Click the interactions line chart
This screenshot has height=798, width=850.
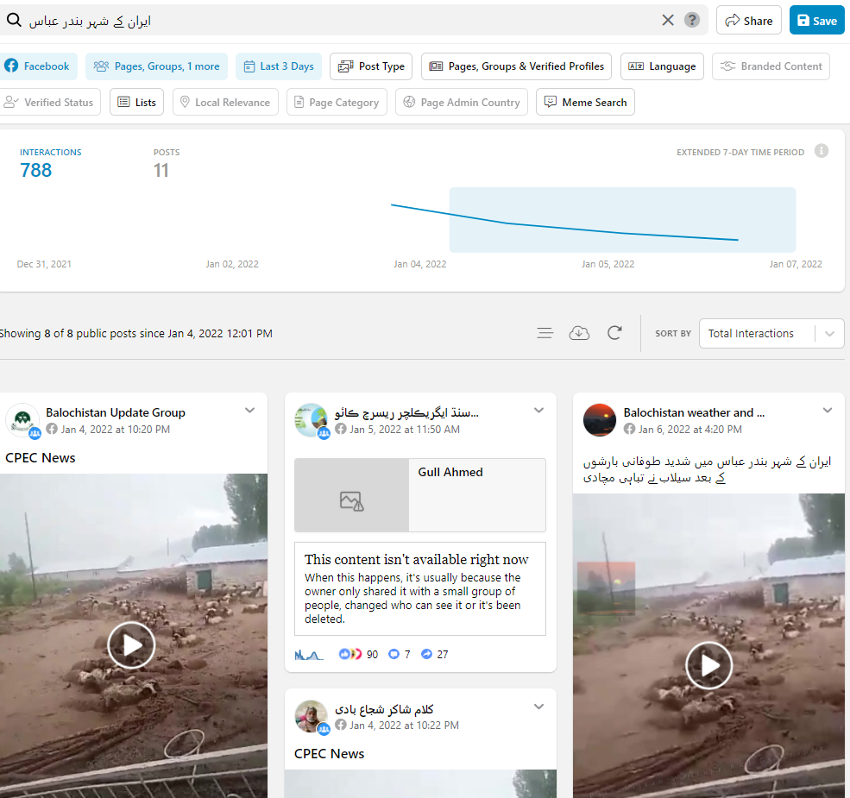[564, 223]
